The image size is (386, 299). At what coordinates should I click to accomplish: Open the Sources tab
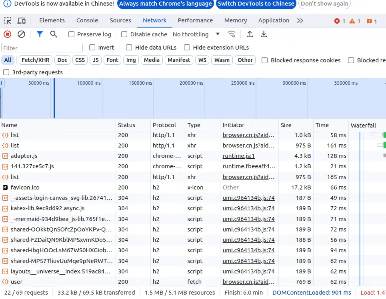[x=120, y=20]
